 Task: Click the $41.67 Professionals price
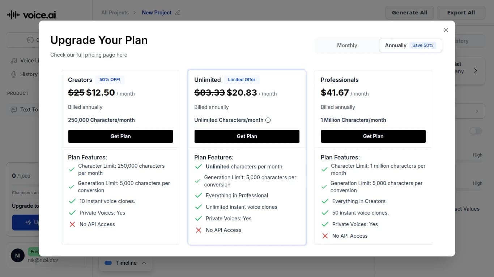click(x=335, y=93)
